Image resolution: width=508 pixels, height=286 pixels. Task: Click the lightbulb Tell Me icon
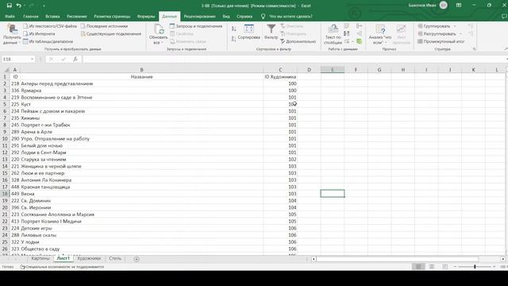[263, 16]
